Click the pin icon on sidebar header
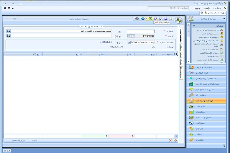 pos(224,19)
